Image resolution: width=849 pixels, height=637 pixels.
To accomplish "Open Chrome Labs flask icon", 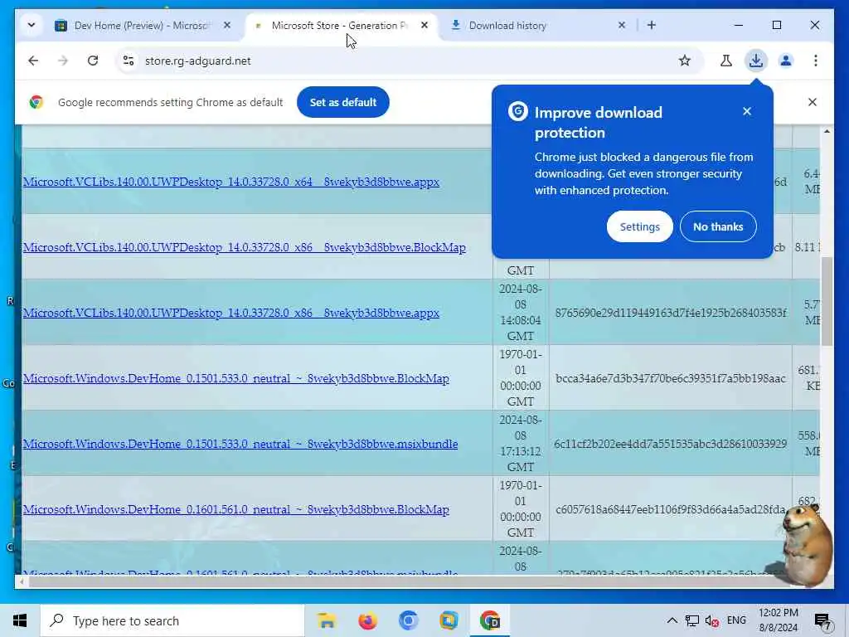I will (726, 61).
